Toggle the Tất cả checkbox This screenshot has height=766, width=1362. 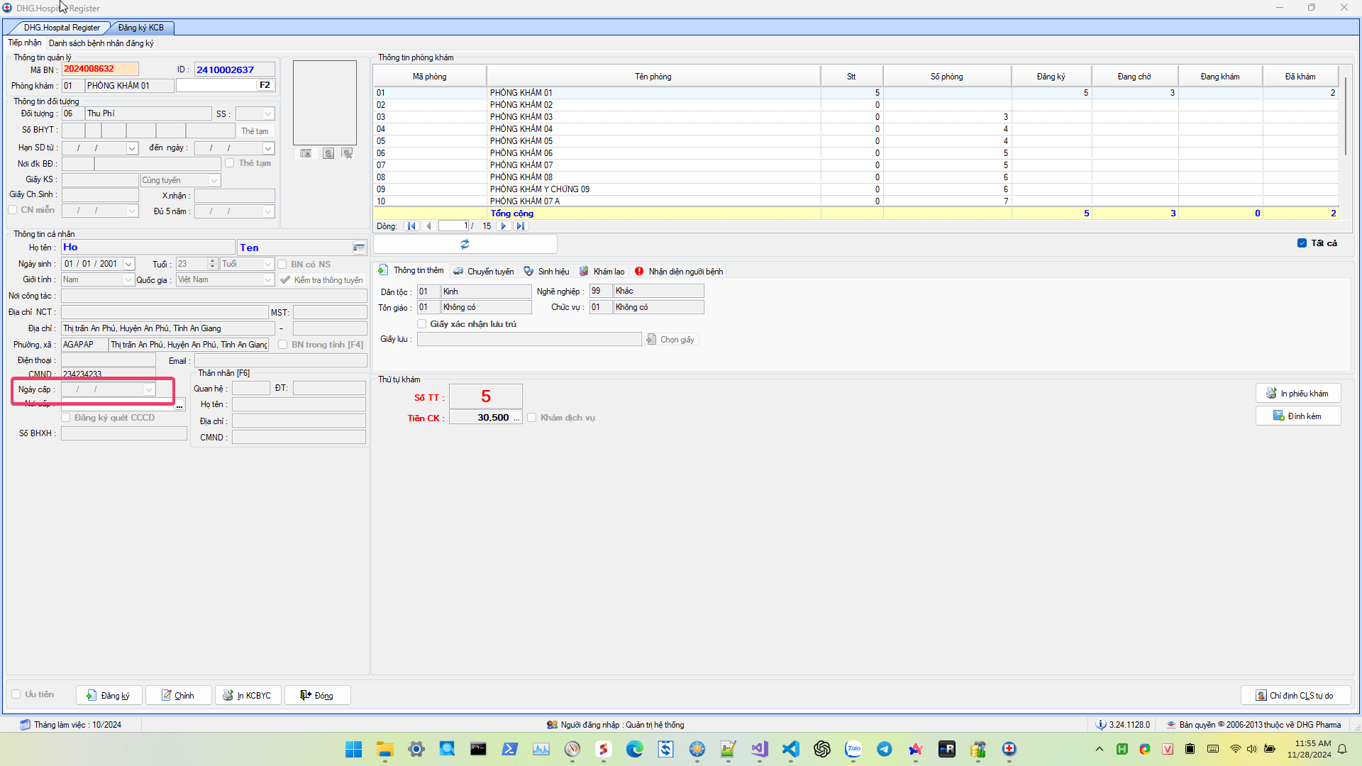1302,243
